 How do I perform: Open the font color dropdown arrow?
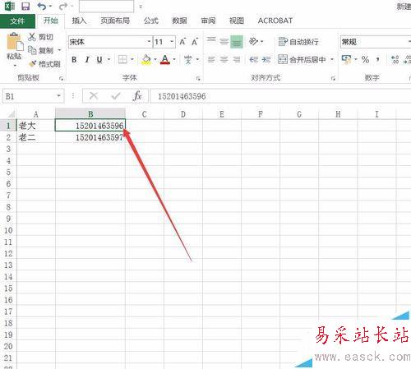(174, 59)
